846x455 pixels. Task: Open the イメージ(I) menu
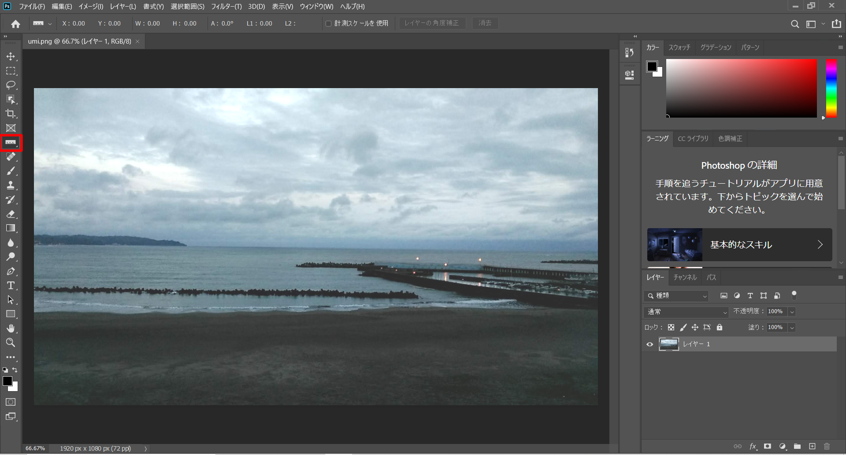pyautogui.click(x=91, y=7)
